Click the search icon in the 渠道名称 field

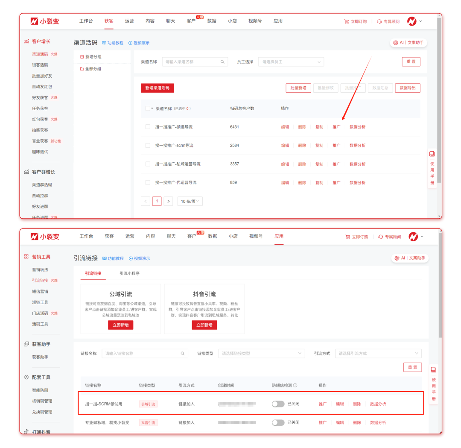click(222, 62)
